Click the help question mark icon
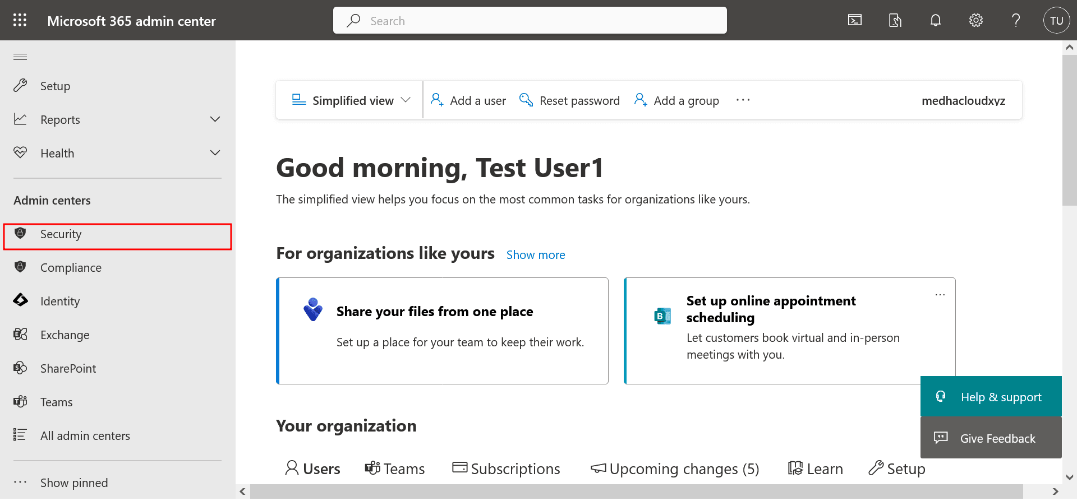This screenshot has height=501, width=1077. (1015, 21)
